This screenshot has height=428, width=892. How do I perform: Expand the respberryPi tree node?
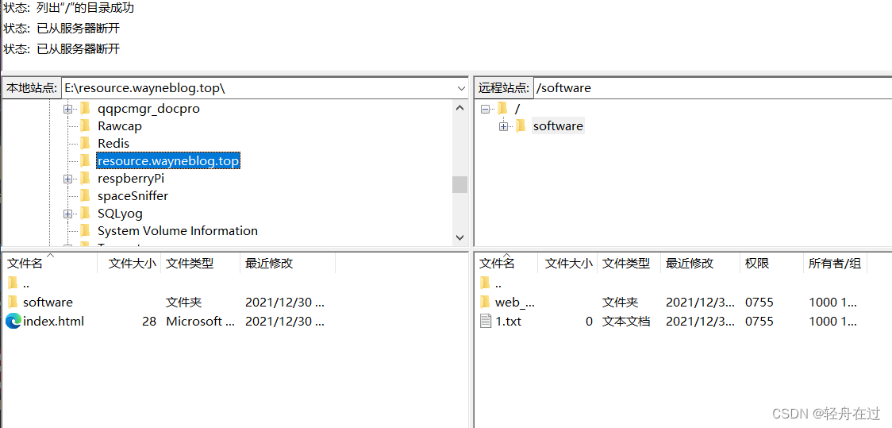(x=68, y=179)
